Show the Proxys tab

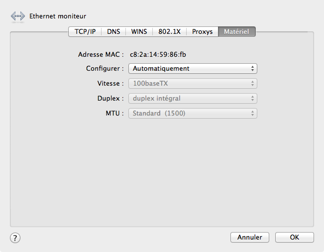[202, 31]
